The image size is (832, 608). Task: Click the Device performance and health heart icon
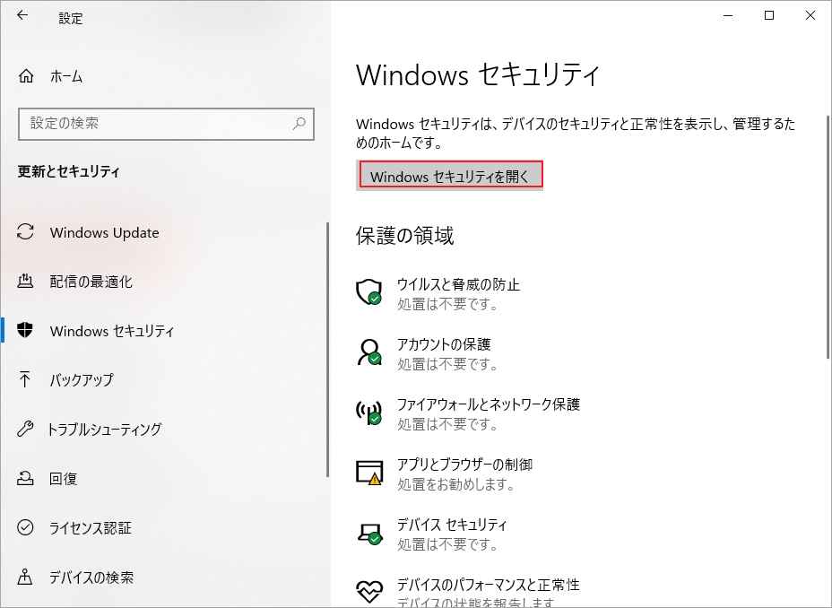click(369, 591)
